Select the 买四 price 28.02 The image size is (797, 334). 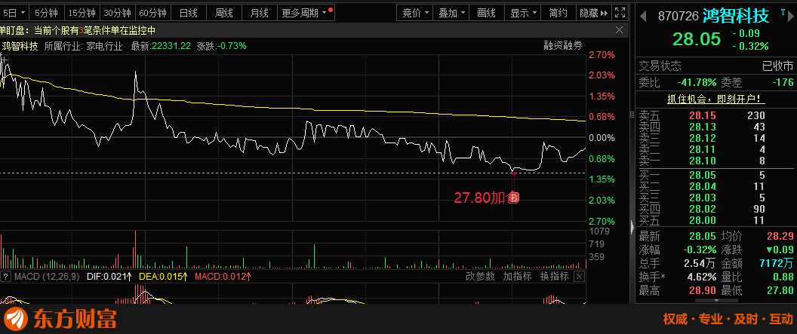(703, 209)
